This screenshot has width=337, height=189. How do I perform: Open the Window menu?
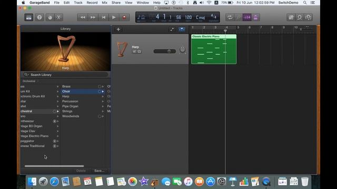click(143, 3)
